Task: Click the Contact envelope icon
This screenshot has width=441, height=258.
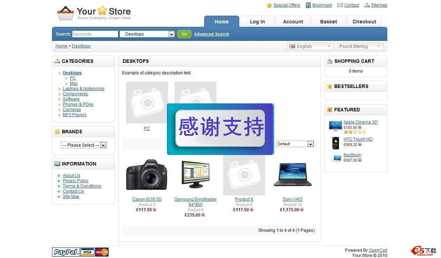Action: click(340, 5)
